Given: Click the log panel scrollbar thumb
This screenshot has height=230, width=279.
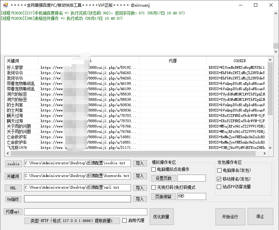Looking at the screenshot, I should point(276,45).
